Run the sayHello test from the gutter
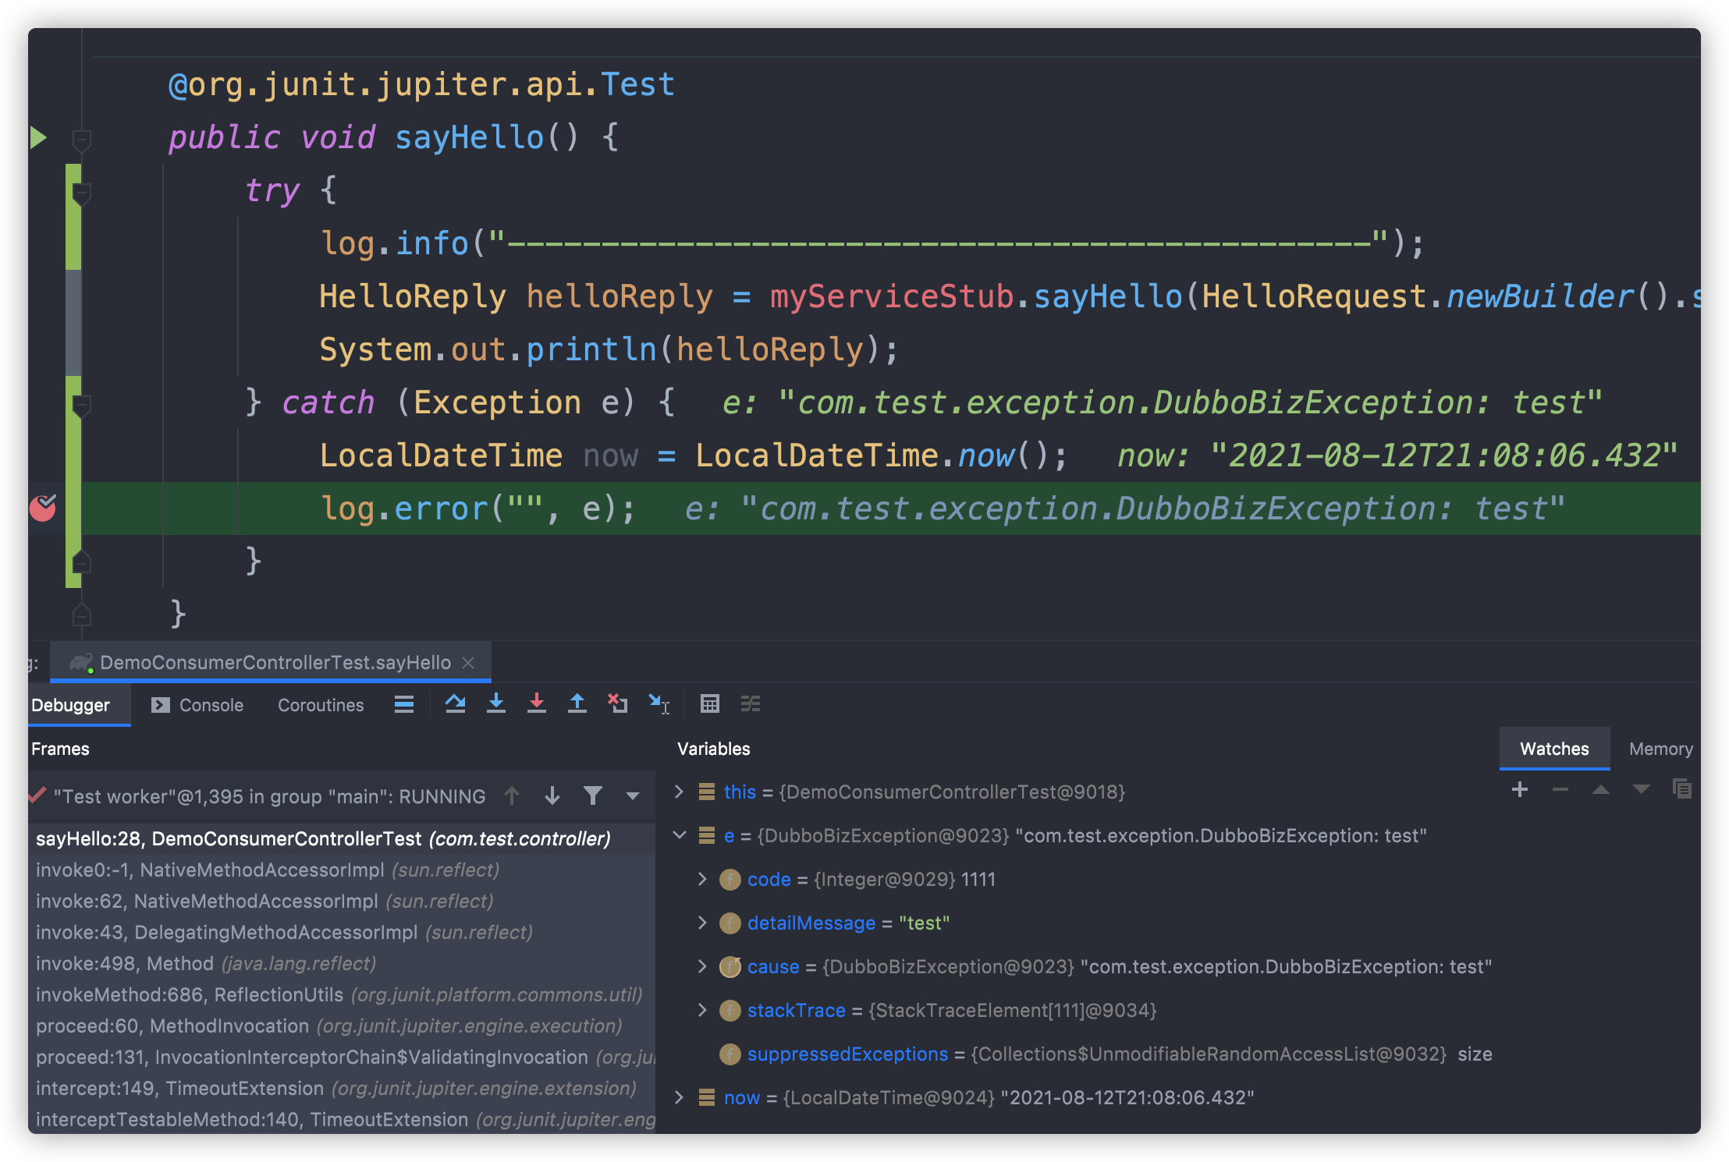This screenshot has width=1729, height=1162. (38, 138)
